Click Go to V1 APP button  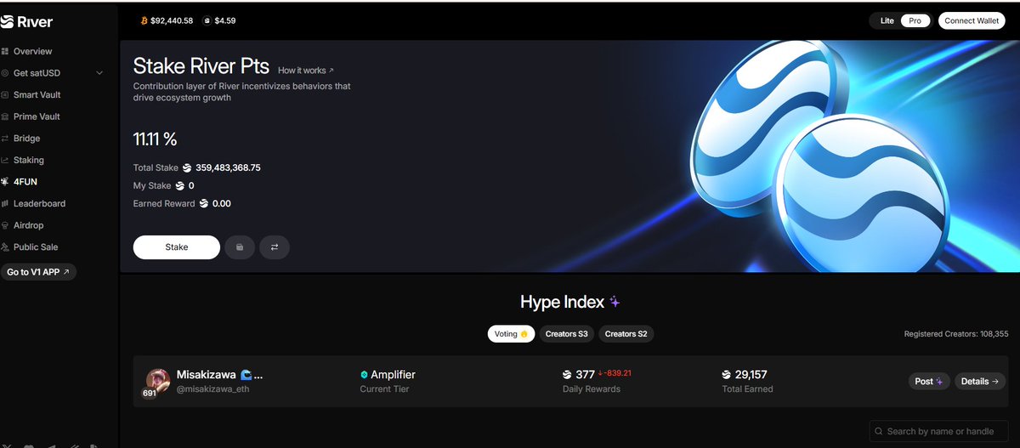point(38,272)
